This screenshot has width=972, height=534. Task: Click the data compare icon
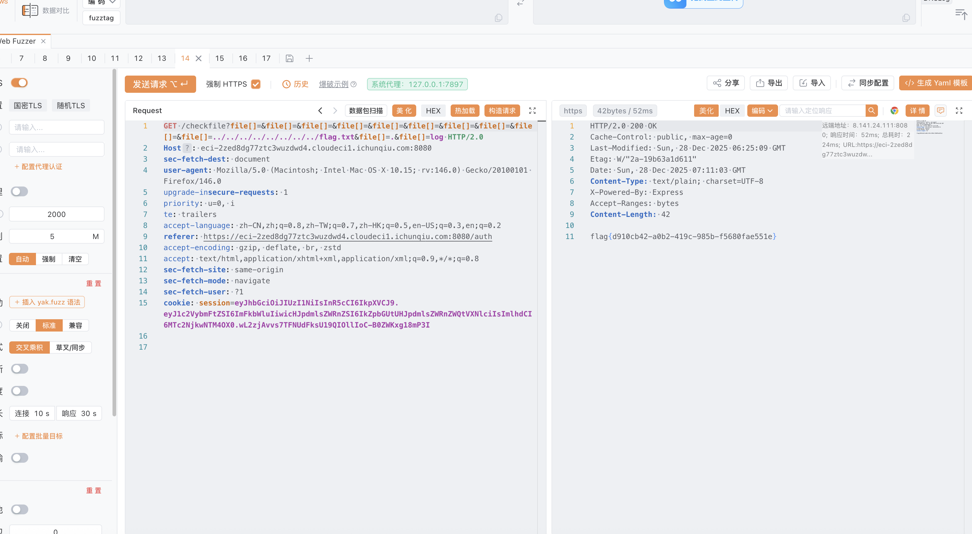click(30, 10)
